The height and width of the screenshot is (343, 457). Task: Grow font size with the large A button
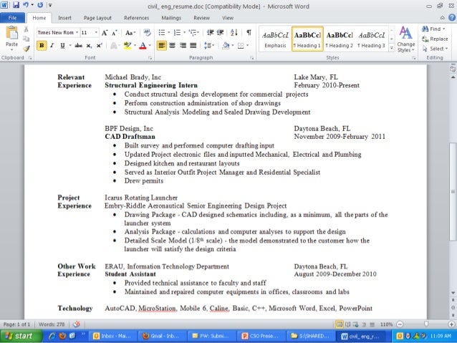[x=105, y=33]
